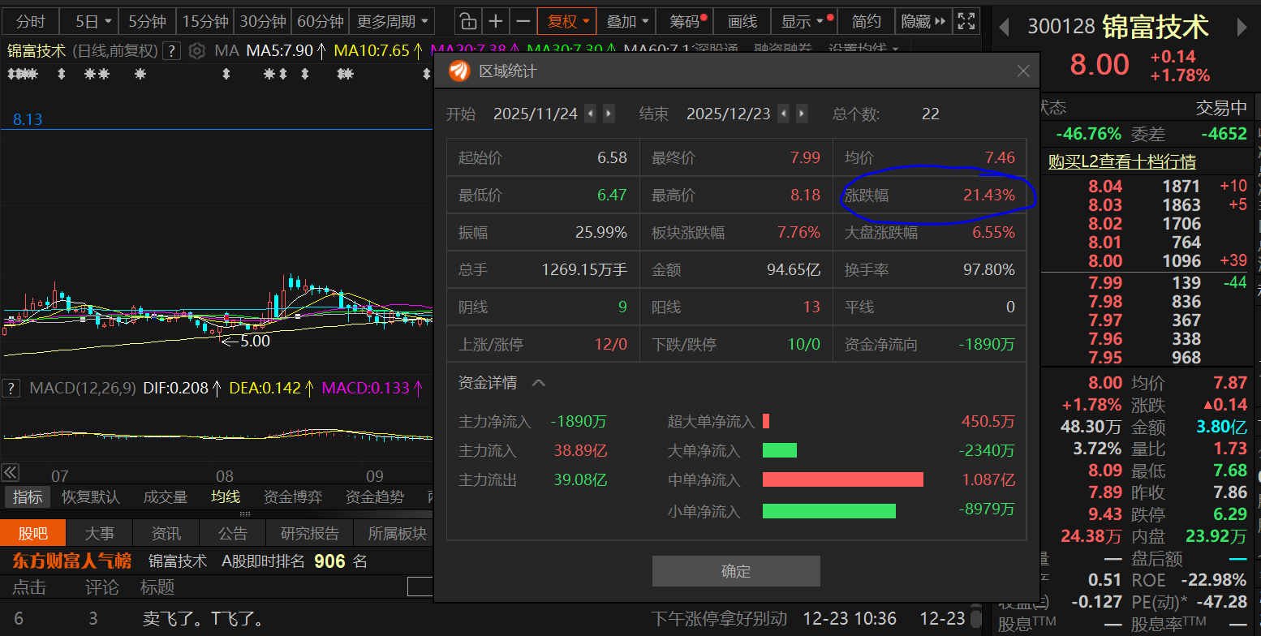Select the 成交量 indicator
The image size is (1261, 636).
point(165,496)
